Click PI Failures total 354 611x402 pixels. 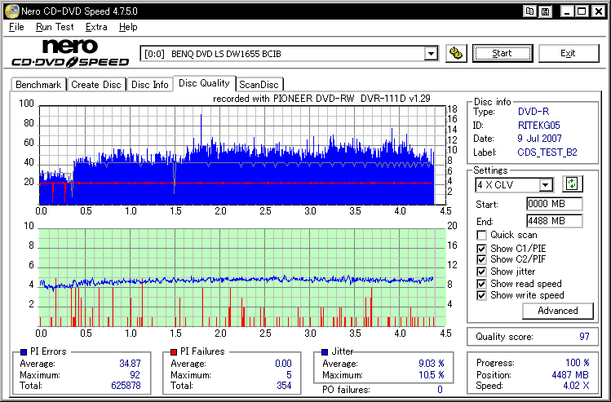284,386
